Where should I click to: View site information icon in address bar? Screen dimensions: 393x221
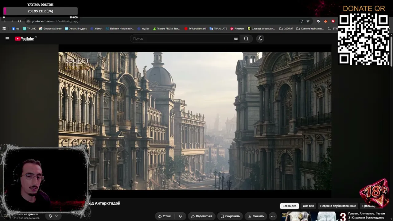(28, 21)
